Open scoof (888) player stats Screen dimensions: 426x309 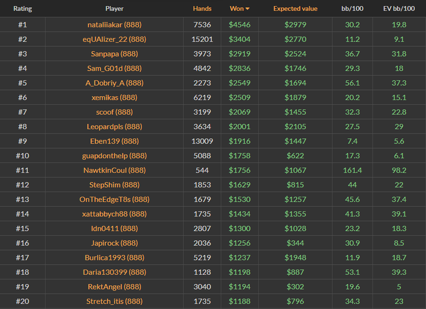114,113
